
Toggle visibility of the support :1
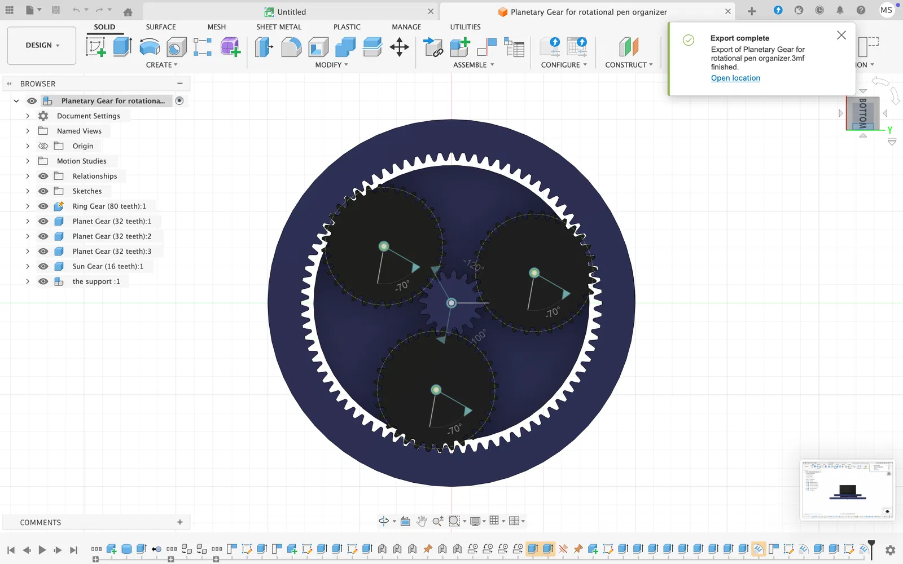pos(43,281)
